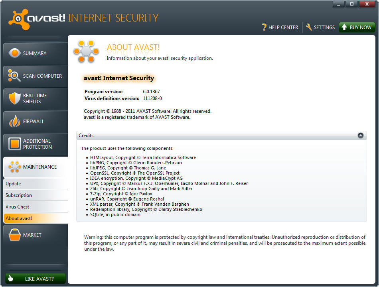The height and width of the screenshot is (287, 379).
Task: Select the About avast! item
Action: click(x=36, y=218)
